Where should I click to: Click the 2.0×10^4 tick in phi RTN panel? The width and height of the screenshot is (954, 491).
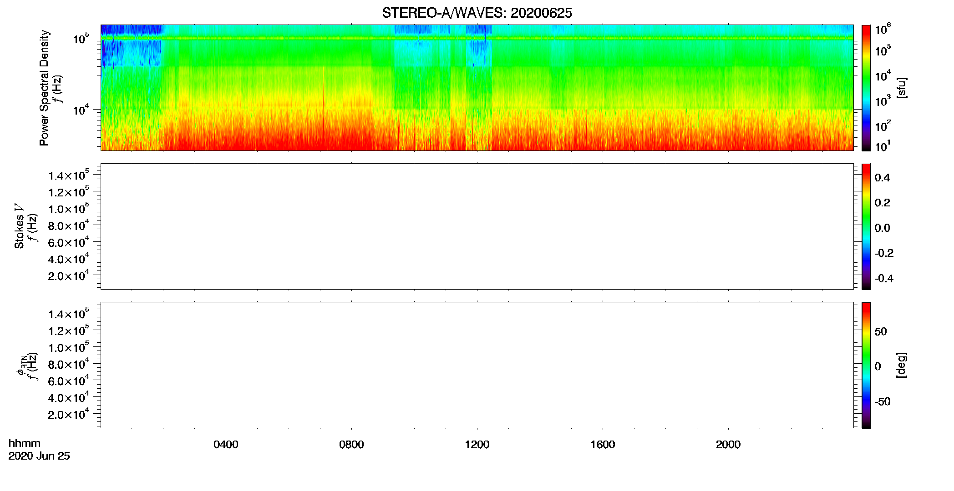(x=68, y=414)
